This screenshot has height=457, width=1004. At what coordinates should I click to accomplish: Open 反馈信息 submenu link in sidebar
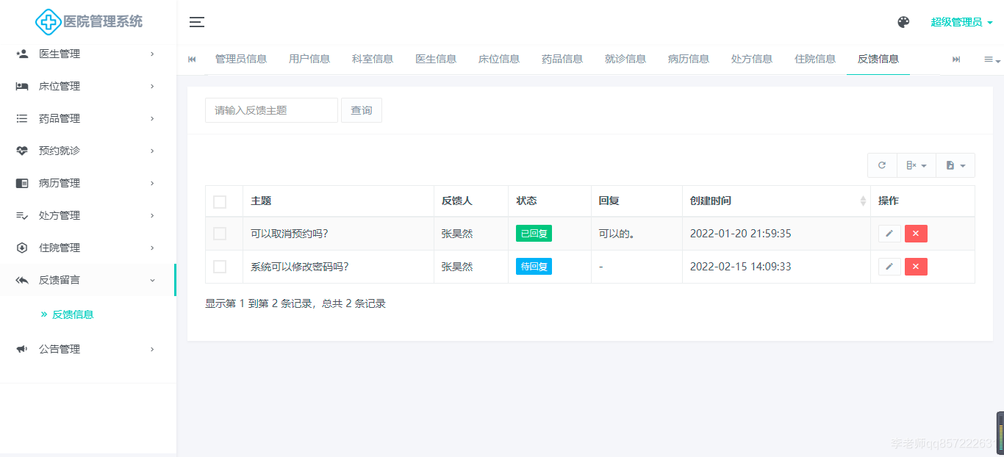point(73,314)
